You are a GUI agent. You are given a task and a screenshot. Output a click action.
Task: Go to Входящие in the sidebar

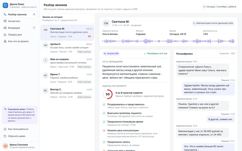(x=20, y=28)
